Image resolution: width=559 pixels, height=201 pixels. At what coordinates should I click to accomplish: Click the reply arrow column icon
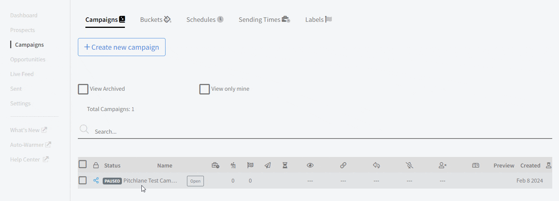(376, 165)
